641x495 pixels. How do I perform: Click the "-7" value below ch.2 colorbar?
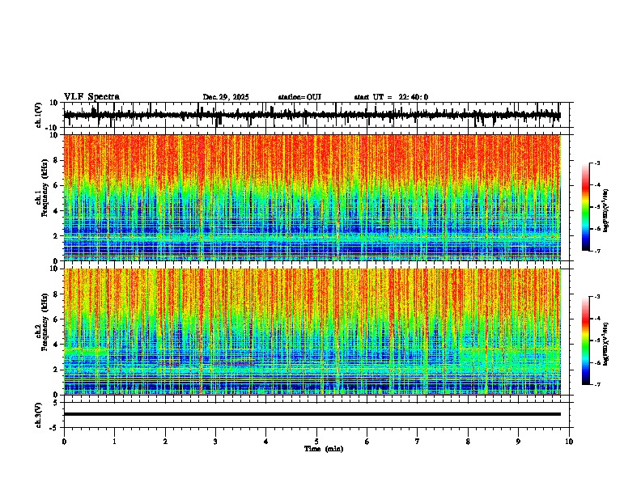(596, 384)
